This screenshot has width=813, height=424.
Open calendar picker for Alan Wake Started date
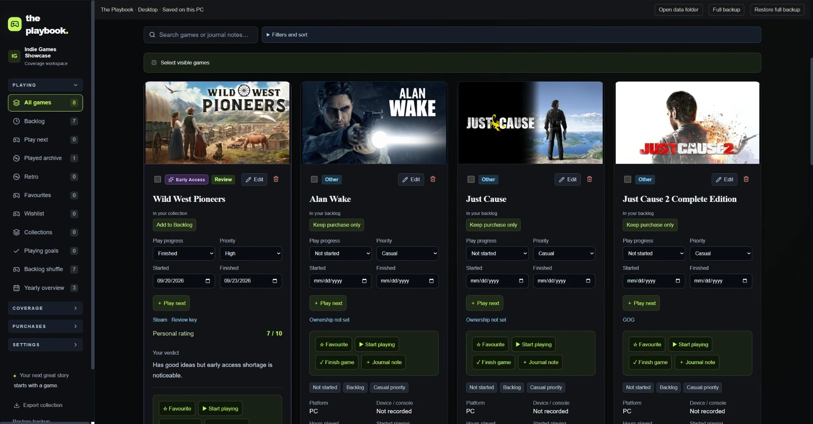point(364,281)
